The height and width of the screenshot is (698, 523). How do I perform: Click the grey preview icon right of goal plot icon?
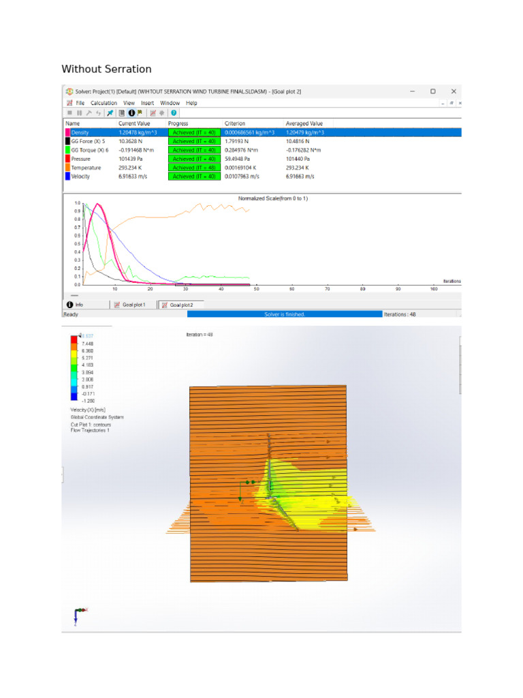[162, 113]
